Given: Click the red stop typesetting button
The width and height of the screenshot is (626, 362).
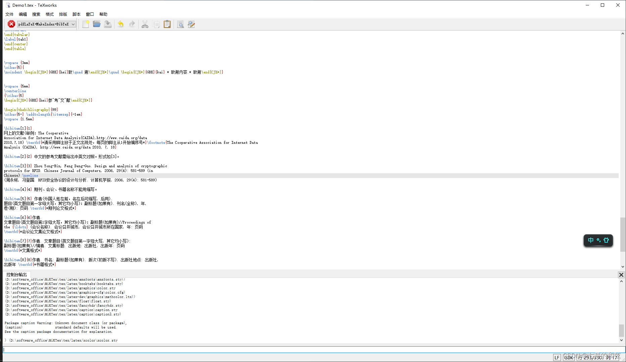Looking at the screenshot, I should tap(11, 24).
